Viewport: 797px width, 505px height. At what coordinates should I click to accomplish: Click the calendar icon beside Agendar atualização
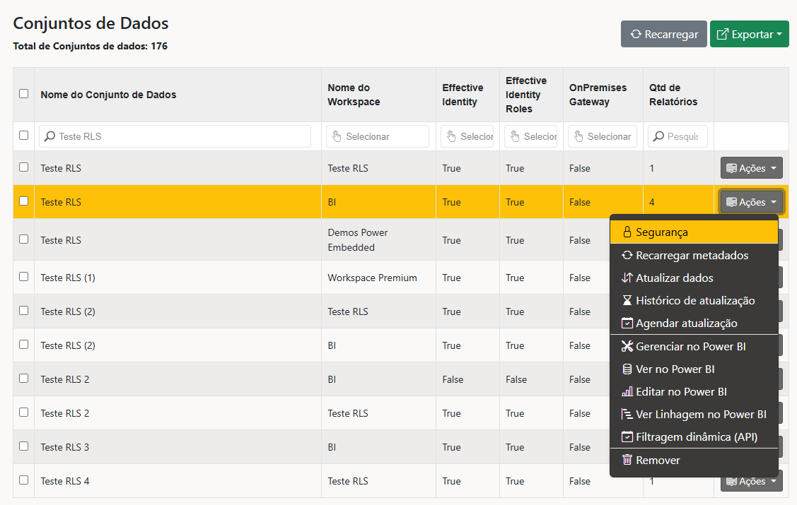pyautogui.click(x=627, y=323)
